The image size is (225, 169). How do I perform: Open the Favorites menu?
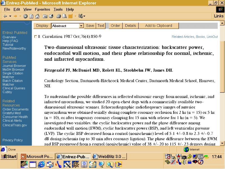pos(42,10)
